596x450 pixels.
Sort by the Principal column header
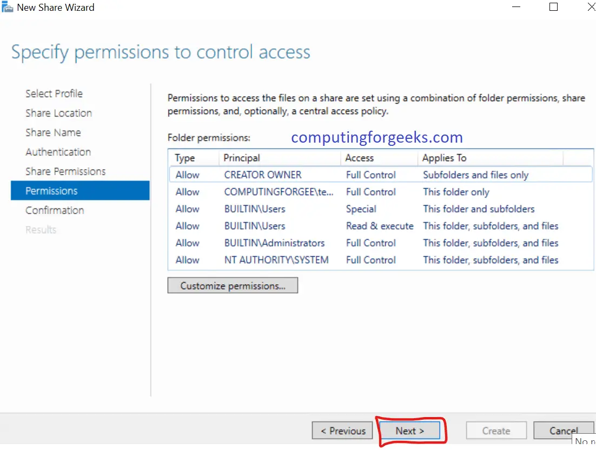click(x=242, y=158)
